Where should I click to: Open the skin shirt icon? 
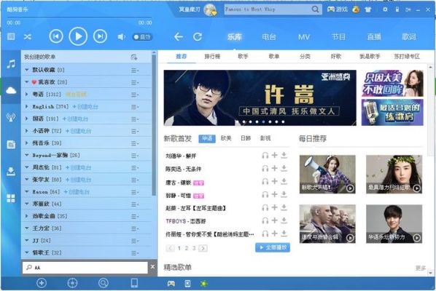pos(368,9)
